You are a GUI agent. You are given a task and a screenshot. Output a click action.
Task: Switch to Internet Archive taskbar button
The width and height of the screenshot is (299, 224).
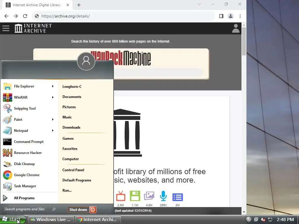[x=98, y=219]
